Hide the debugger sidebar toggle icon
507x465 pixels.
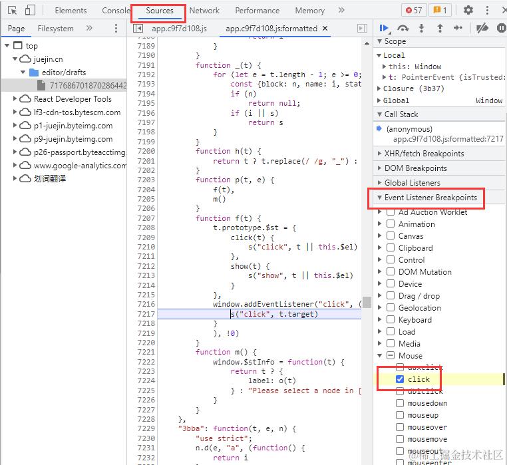tap(362, 29)
